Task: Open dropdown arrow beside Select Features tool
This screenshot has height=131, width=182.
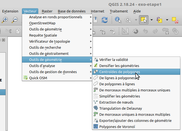Action: point(151,20)
